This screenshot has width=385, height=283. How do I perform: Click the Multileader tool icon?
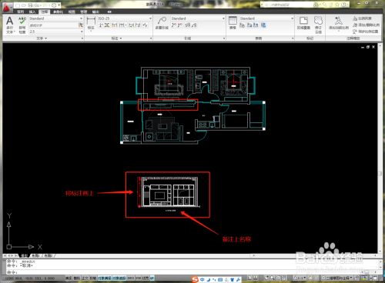tap(162, 21)
